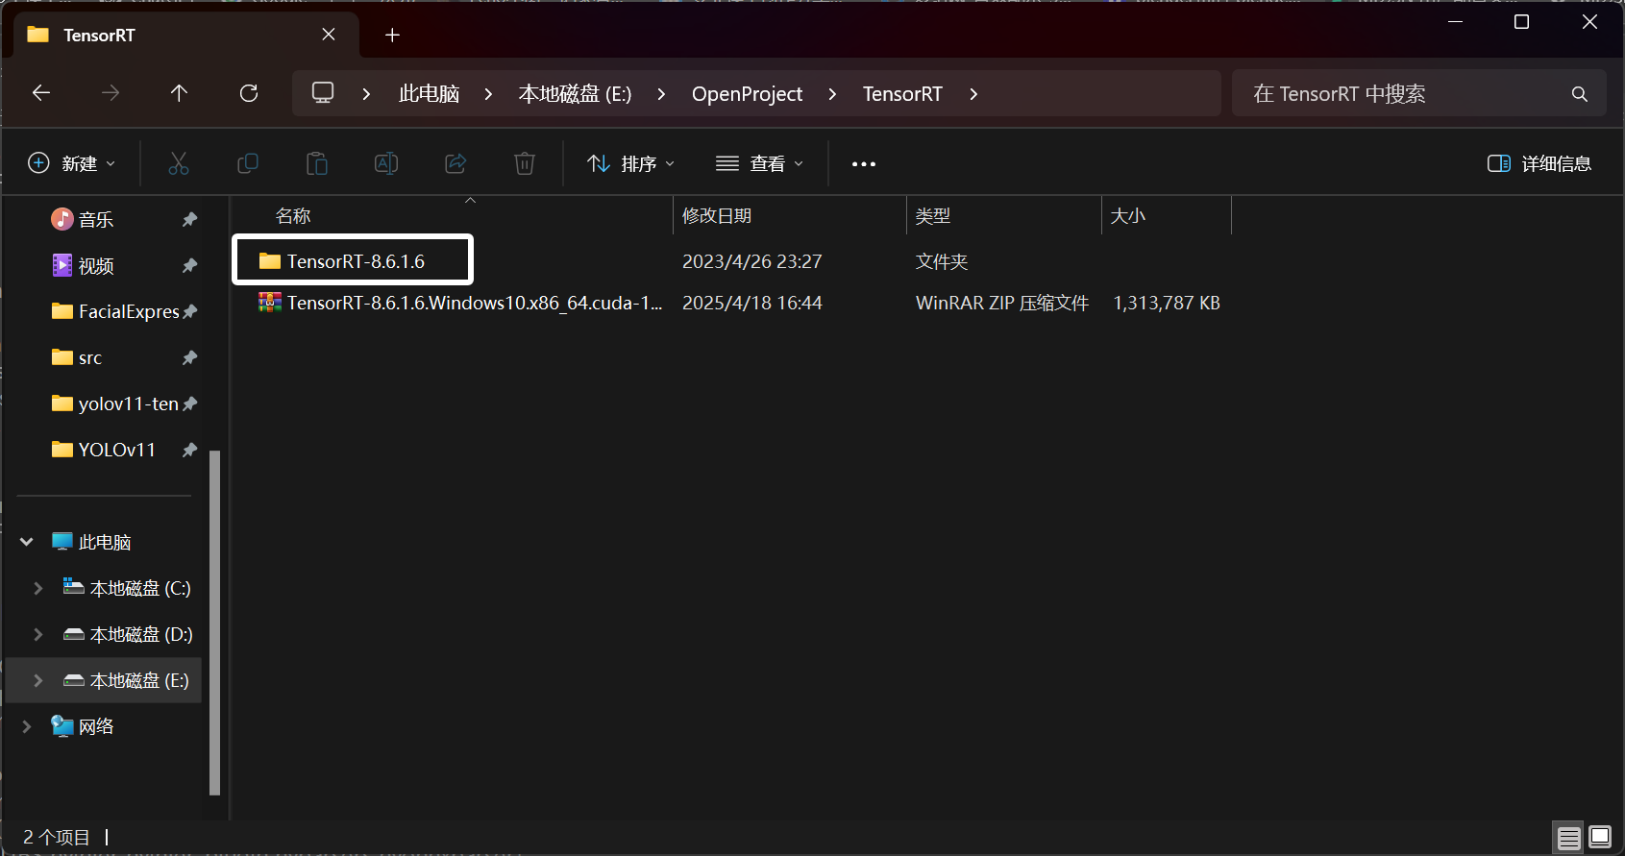The image size is (1625, 856).
Task: Expand chevron after TensorRT in address bar
Action: tap(973, 94)
